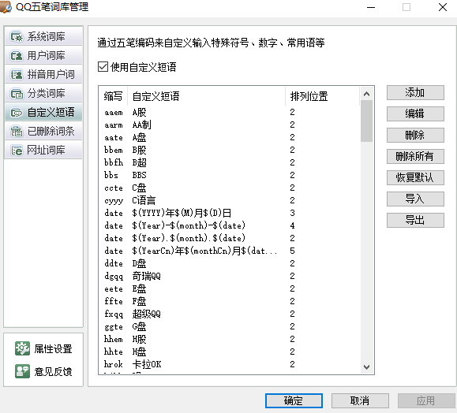Select the row 'aate A盘'
The width and height of the screenshot is (457, 413).
coord(229,137)
